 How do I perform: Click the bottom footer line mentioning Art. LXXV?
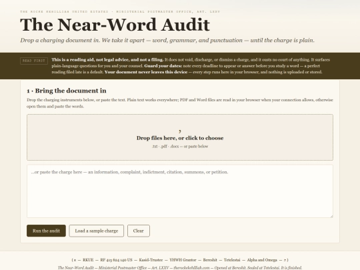pyautogui.click(x=180, y=268)
